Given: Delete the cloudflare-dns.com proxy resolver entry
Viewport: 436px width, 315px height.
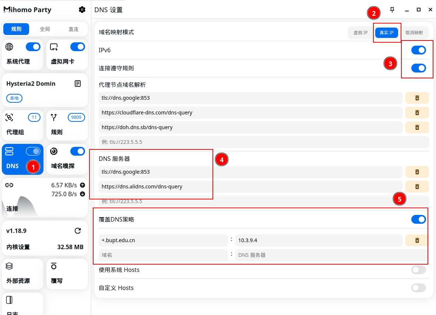Looking at the screenshot, I should coord(417,113).
